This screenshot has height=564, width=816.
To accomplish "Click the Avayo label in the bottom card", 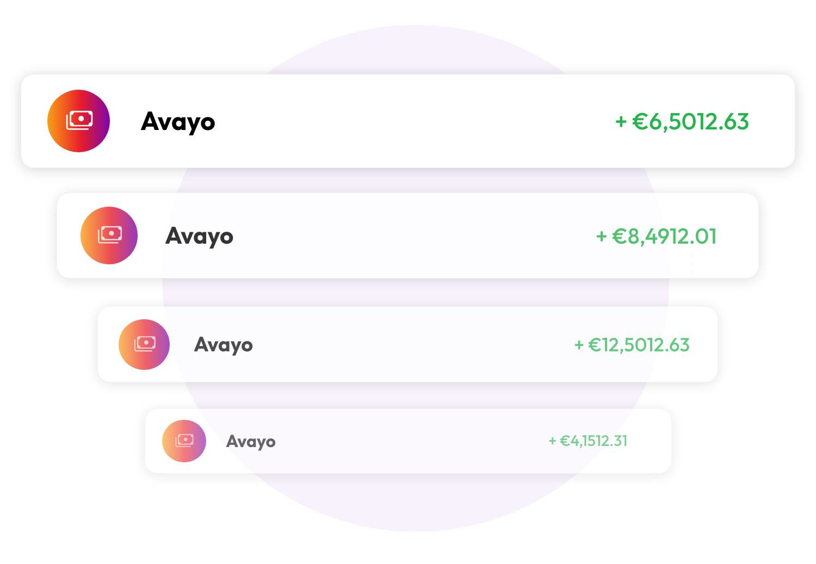I will [x=251, y=441].
